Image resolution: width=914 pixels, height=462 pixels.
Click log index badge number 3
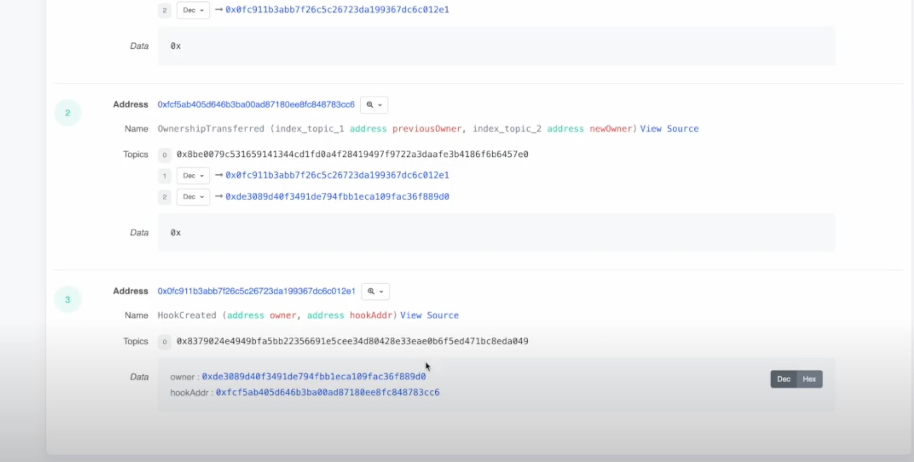pos(68,299)
